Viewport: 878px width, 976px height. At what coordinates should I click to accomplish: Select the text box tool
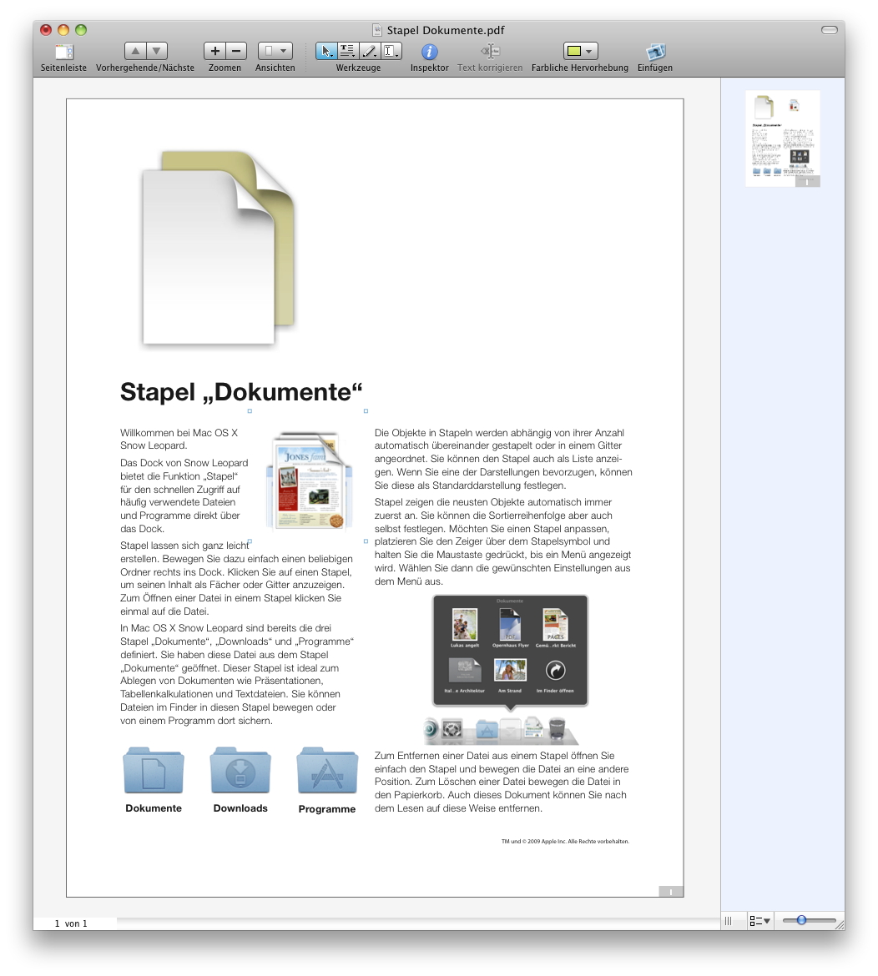coord(391,52)
